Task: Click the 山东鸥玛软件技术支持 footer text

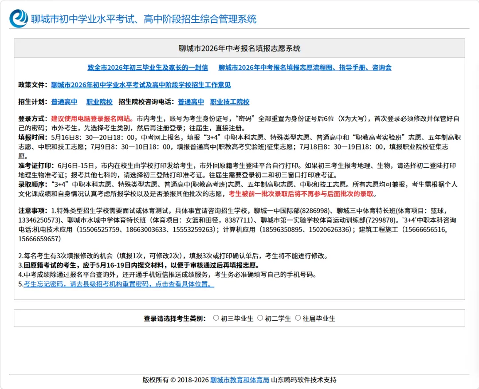Action: 304,380
